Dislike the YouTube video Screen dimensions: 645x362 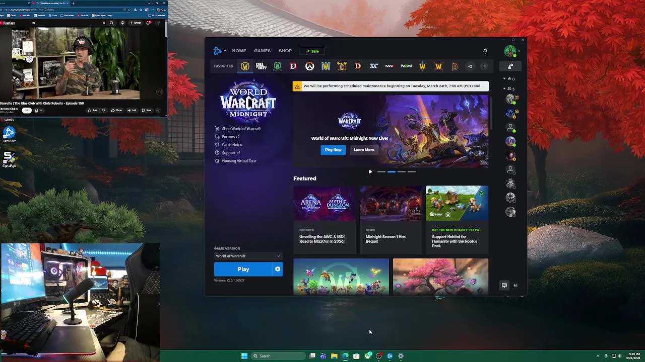[104, 110]
